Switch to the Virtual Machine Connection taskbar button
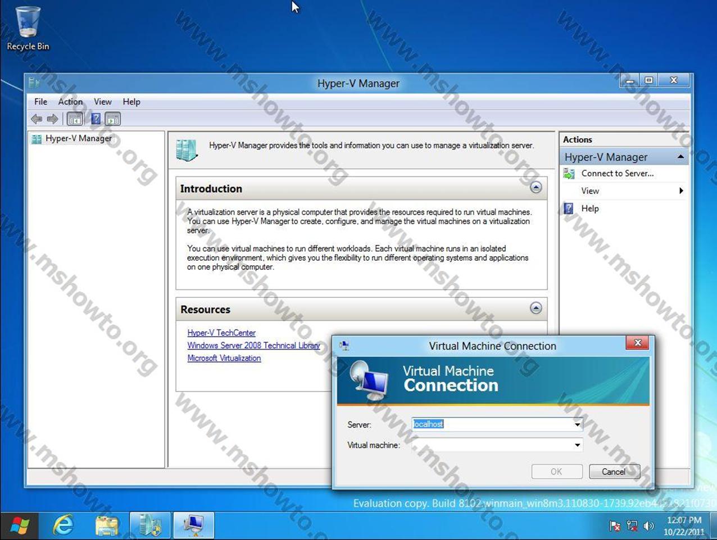The width and height of the screenshot is (717, 540). click(x=193, y=526)
